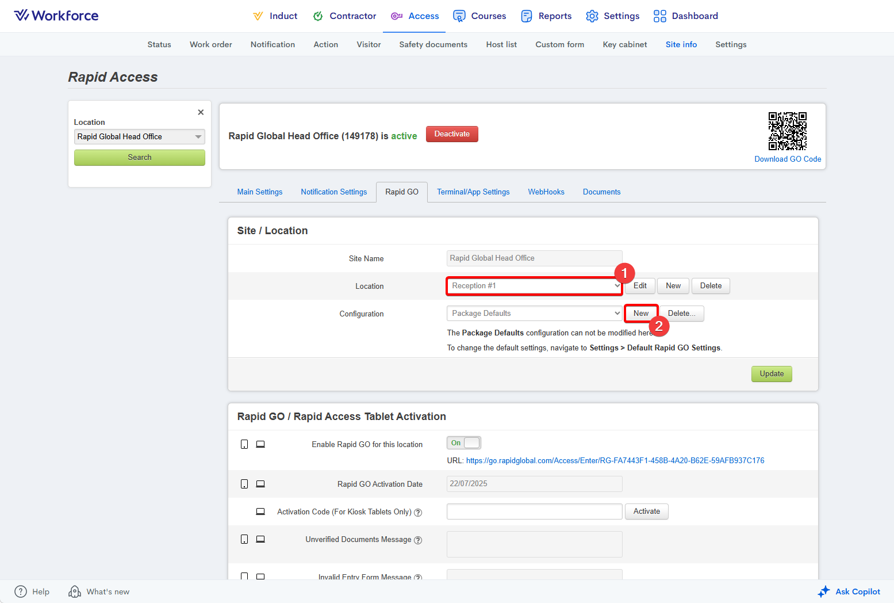Open Settings item in the secondary menu
894x603 pixels.
(x=731, y=44)
